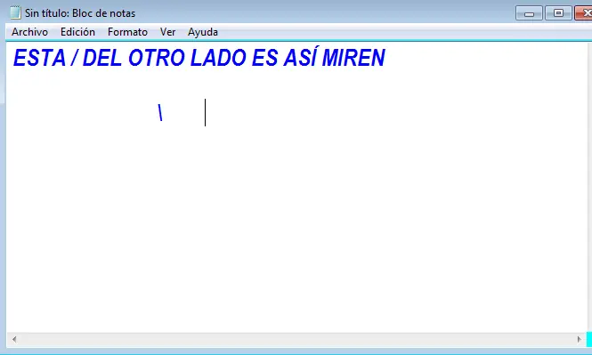Viewport: 592px width, 355px height.
Task: Click the 'Sin título: Bloc de notas' title
Action: [x=80, y=13]
